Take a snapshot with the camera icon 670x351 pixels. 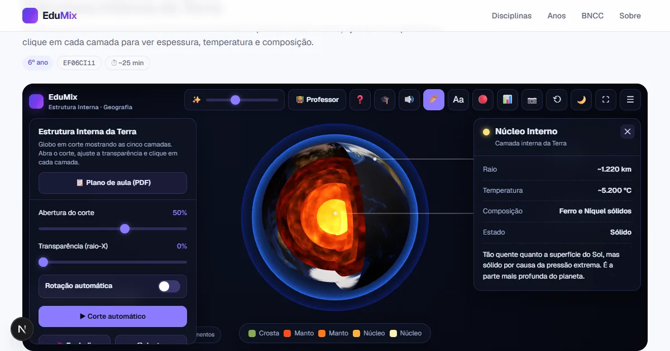(x=532, y=100)
